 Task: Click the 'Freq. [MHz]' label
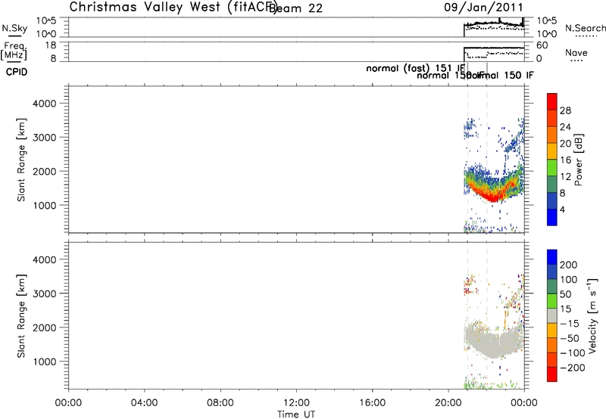click(15, 51)
